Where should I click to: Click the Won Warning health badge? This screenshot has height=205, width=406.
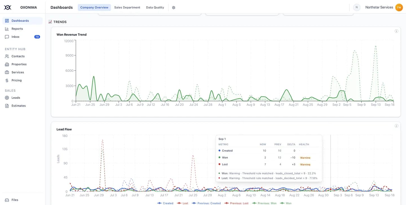point(305,158)
